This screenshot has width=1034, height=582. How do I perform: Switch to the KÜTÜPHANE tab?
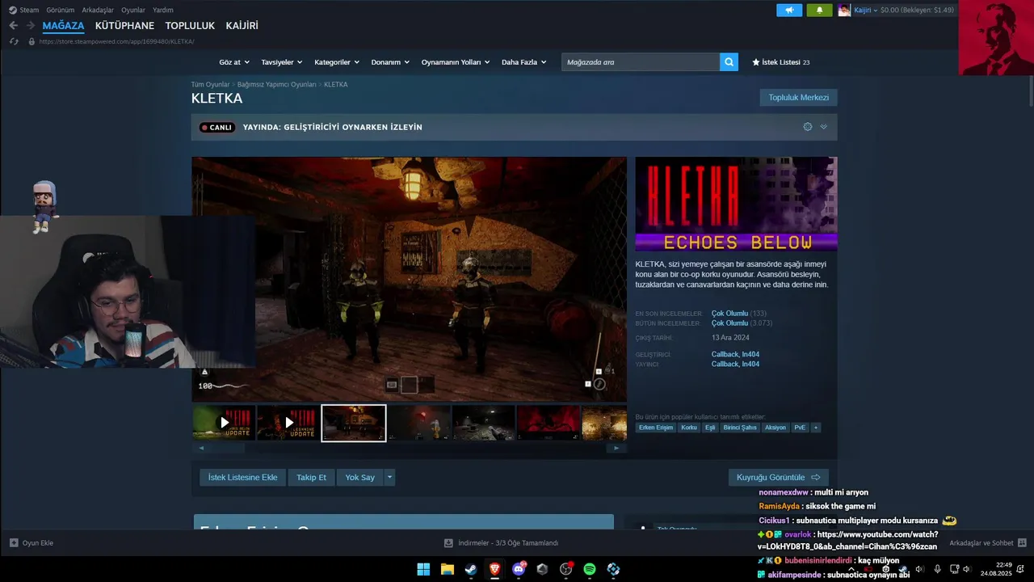tap(124, 26)
